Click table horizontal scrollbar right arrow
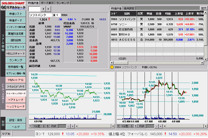This screenshot has height=138, width=208. click(x=202, y=63)
